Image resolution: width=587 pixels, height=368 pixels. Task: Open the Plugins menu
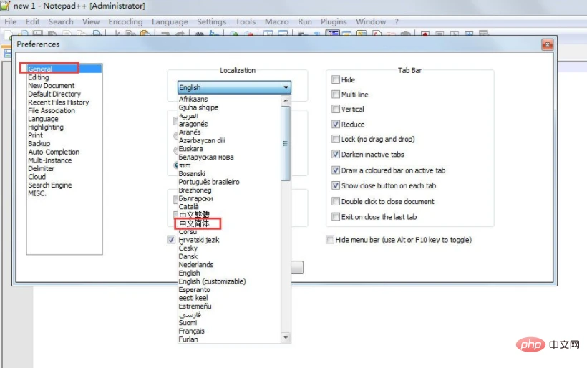(x=334, y=22)
